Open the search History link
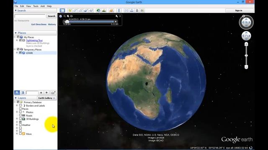The image size is (268, 150). [52, 24]
